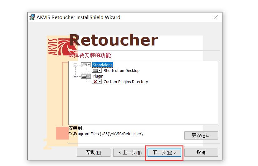Click the AKVIS horse logo
Image resolution: width=258 pixels, height=166 pixels.
63,47
